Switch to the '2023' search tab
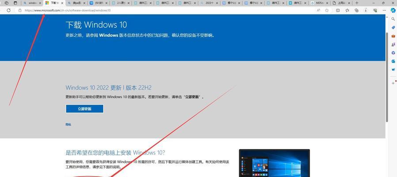Viewport: 397px width, 177px height. (208, 3)
